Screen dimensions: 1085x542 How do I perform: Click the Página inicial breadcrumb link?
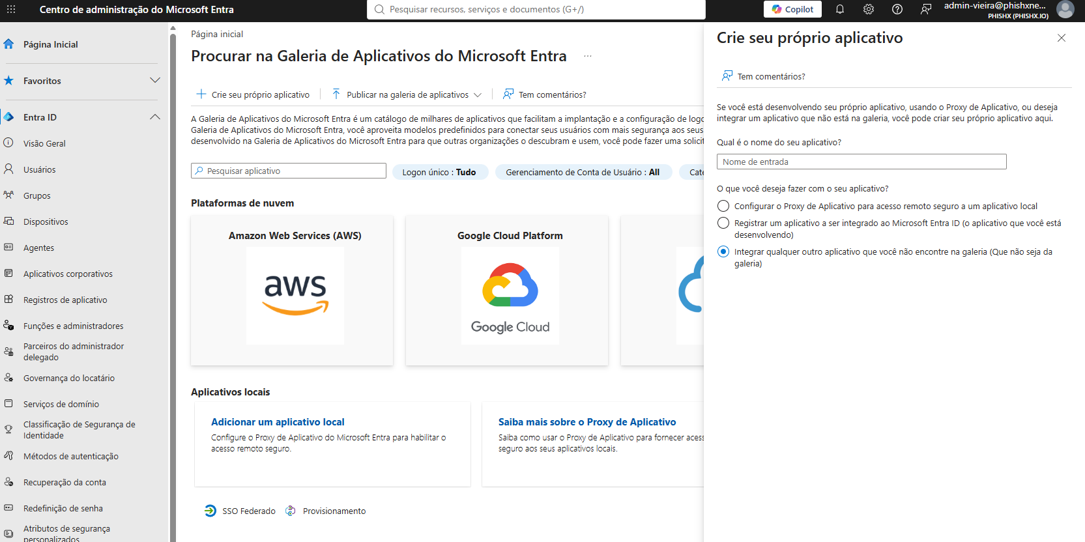click(x=217, y=34)
